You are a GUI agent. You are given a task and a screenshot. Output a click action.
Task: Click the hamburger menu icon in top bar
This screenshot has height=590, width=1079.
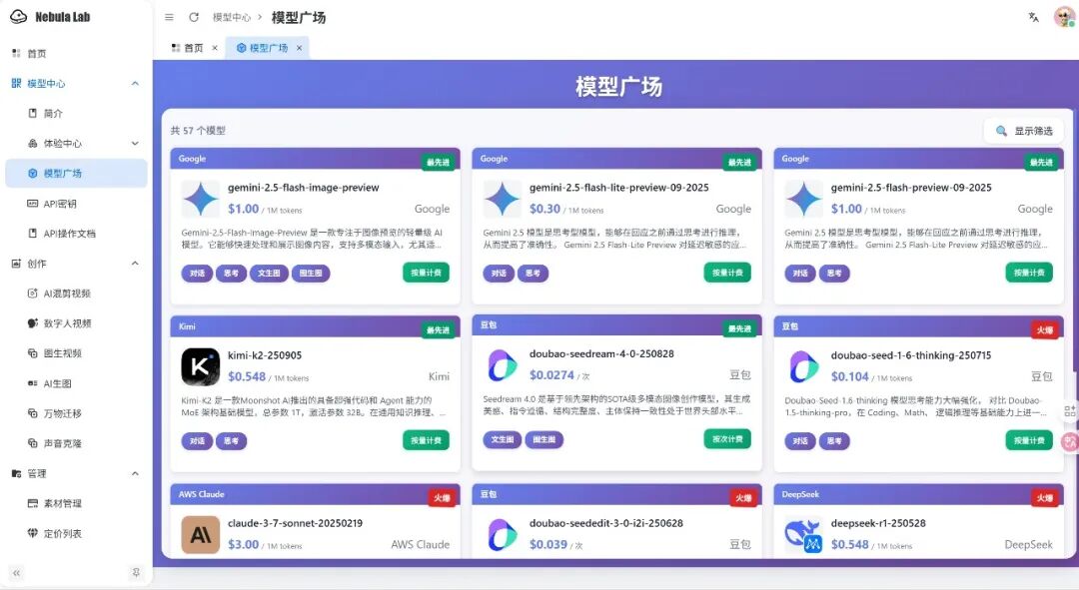pos(169,17)
